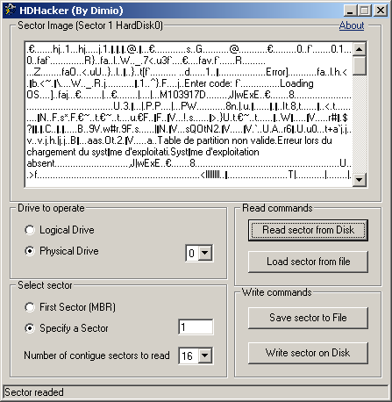Image resolution: width=392 pixels, height=402 pixels.
Task: Click the 'Sector readed' status bar text
Action: pyautogui.click(x=34, y=392)
